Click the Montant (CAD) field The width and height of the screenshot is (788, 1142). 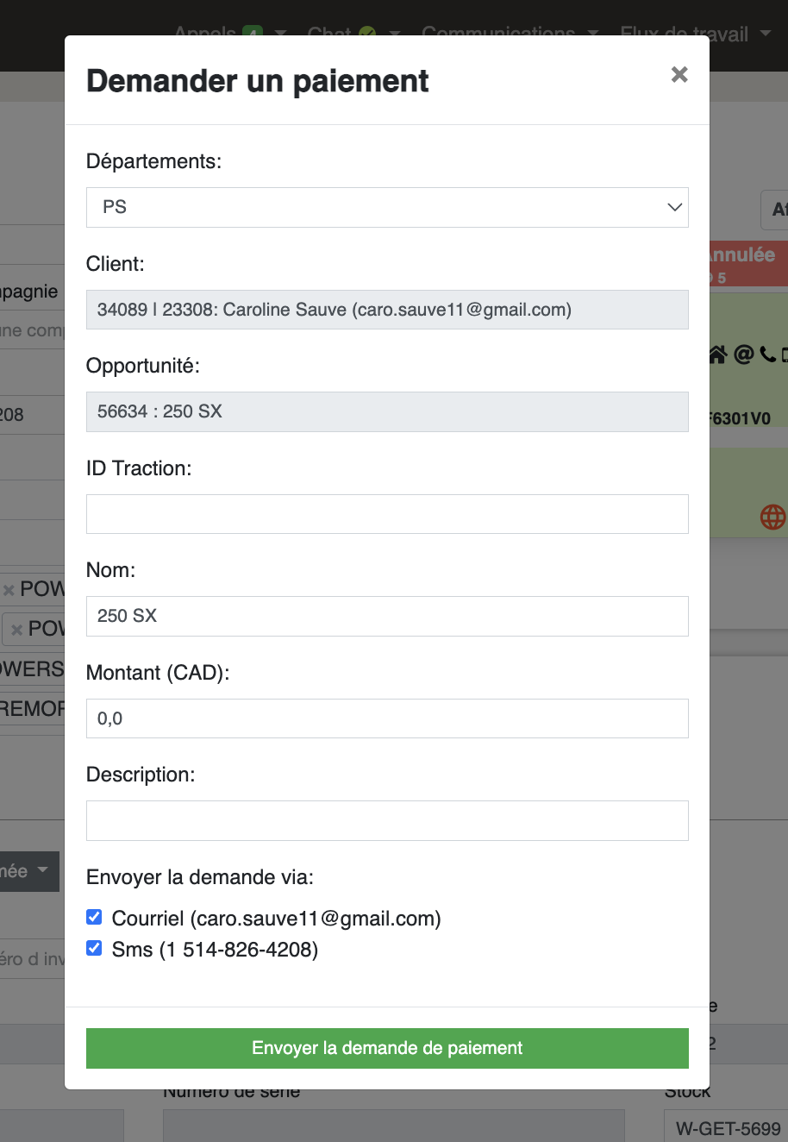387,718
